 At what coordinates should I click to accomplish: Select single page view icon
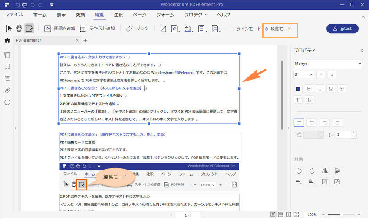pos(273,215)
